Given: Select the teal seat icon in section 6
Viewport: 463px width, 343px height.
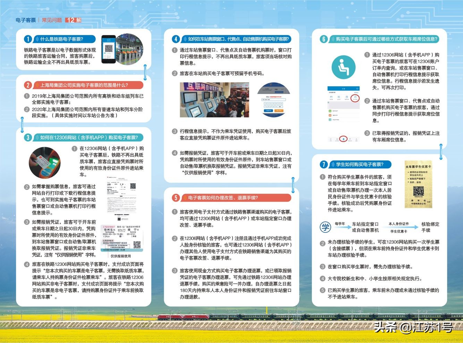Looking at the screenshot, I should (x=344, y=67).
